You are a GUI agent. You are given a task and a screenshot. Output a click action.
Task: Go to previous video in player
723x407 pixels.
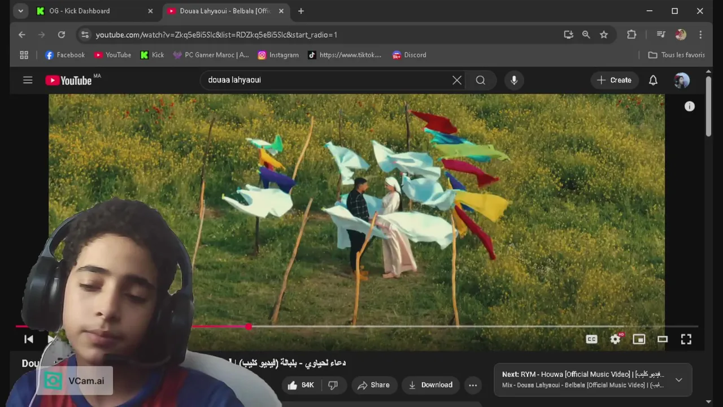pyautogui.click(x=29, y=339)
